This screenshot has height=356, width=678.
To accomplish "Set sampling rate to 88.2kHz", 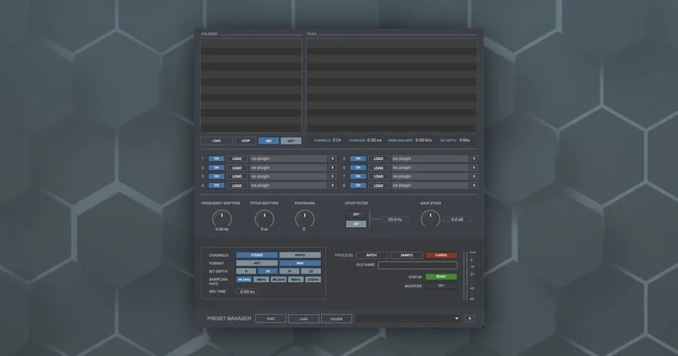I will 278,280.
